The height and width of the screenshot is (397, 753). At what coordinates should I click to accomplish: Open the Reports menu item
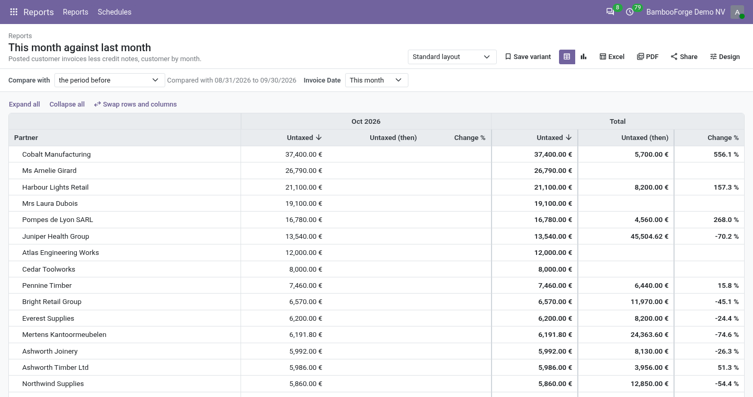(x=75, y=12)
